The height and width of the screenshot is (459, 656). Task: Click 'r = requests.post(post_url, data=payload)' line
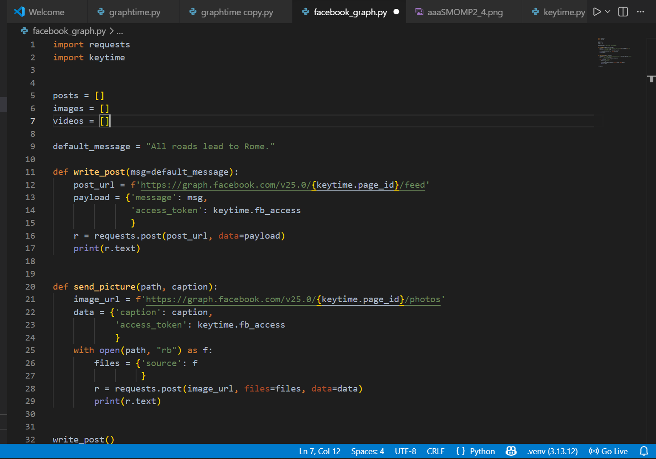click(x=179, y=236)
